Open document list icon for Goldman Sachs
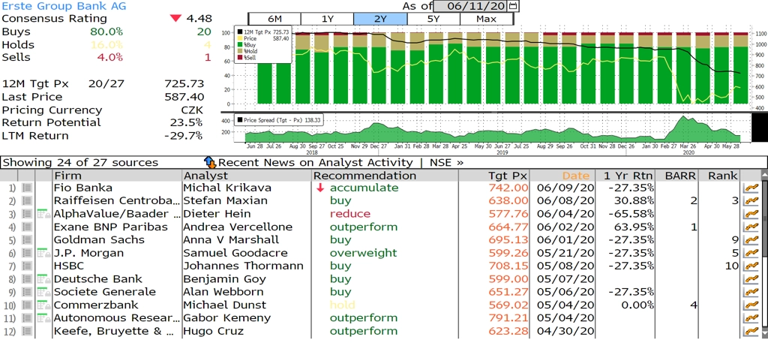The image size is (768, 343). 27,239
